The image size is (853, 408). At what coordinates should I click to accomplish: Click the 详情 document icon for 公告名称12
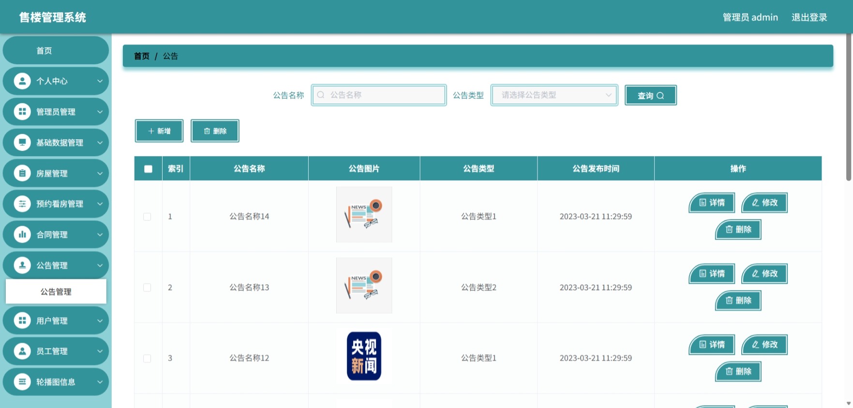pos(703,345)
